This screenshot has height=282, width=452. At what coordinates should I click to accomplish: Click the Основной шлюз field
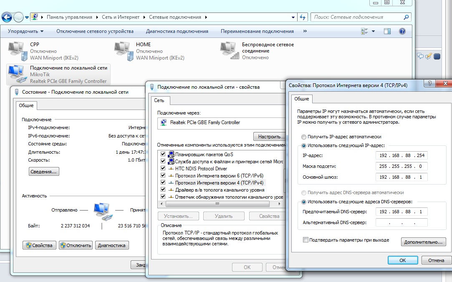pyautogui.click(x=401, y=177)
